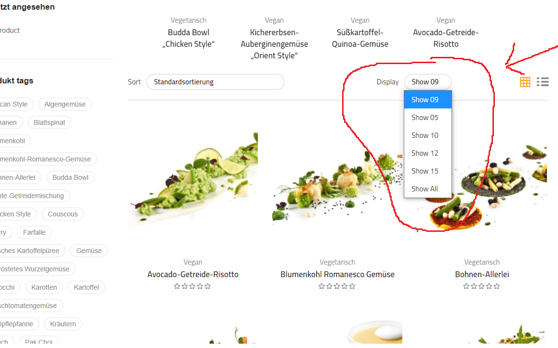Viewport: 558px width, 348px height.
Task: Click the Couscous tag
Action: tap(63, 214)
